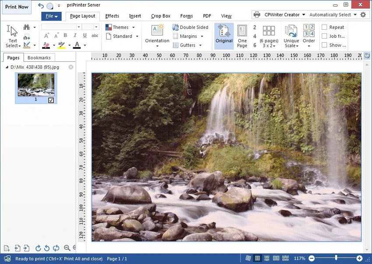Click the undo arrow in title bar
Image resolution: width=372 pixels, height=264 pixels.
click(41, 6)
